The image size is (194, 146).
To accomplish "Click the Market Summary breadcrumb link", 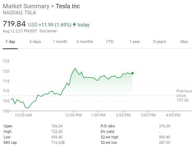I will point(26,6).
